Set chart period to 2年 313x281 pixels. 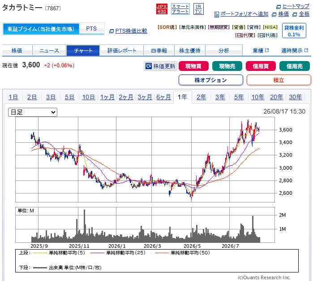click(x=201, y=97)
